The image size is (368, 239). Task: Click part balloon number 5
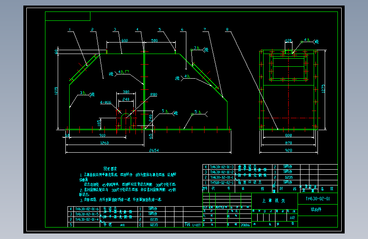pyautogui.click(x=160, y=29)
